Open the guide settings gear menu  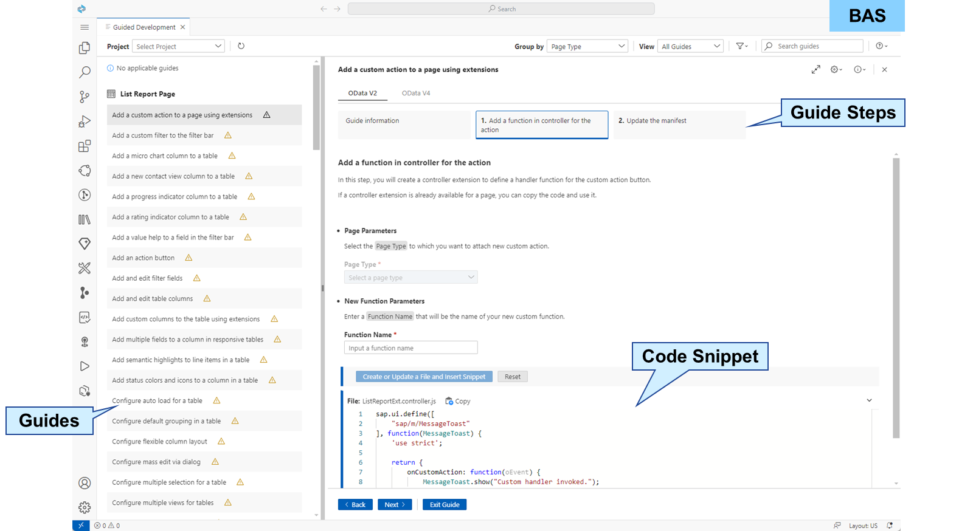pos(836,70)
